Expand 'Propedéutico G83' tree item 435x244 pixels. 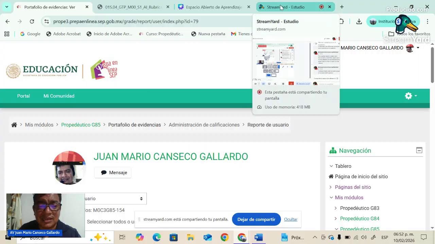pyautogui.click(x=336, y=208)
